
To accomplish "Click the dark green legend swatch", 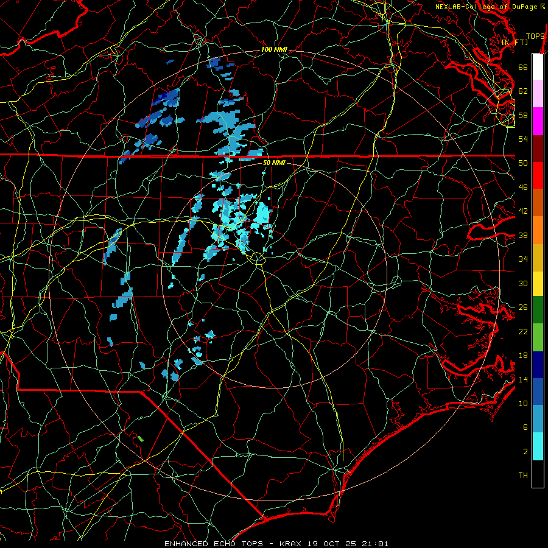I will pos(538,310).
